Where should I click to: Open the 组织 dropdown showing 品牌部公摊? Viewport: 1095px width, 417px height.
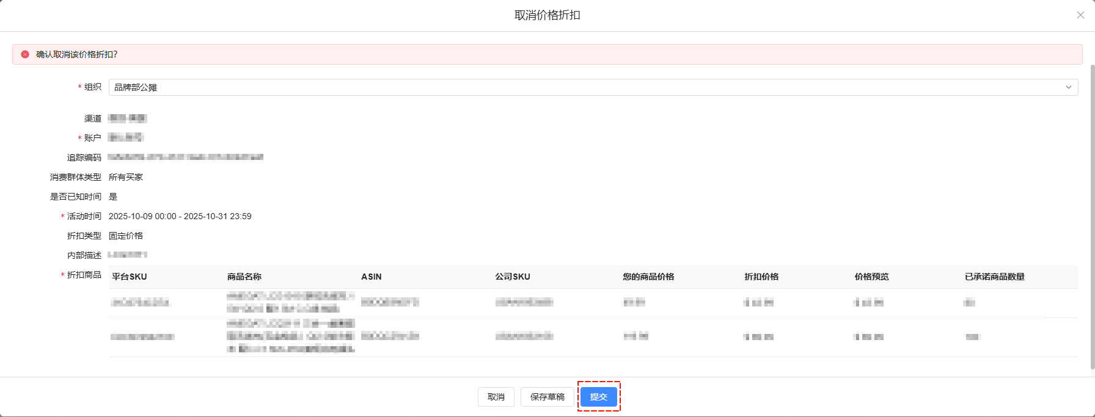587,87
